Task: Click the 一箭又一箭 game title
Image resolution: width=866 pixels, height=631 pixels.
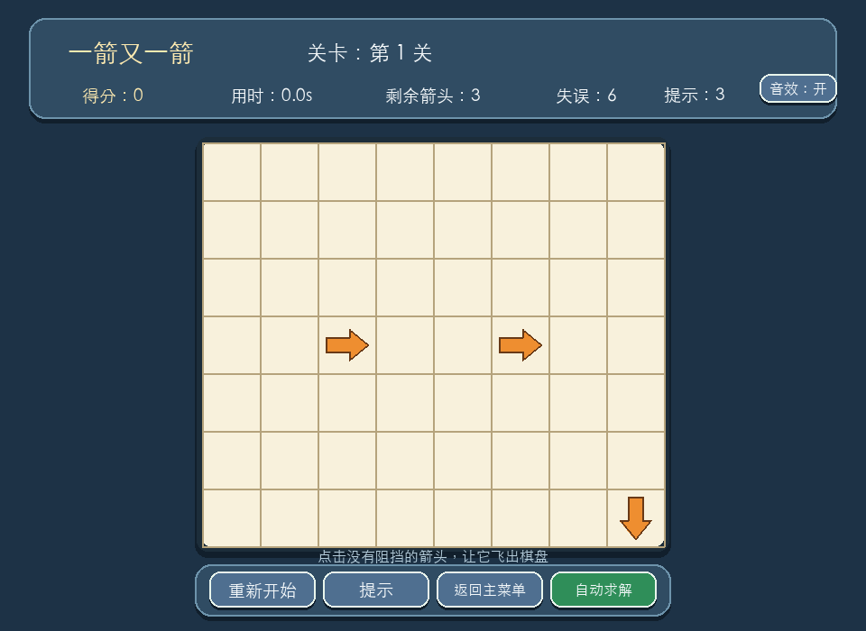Action: 131,53
